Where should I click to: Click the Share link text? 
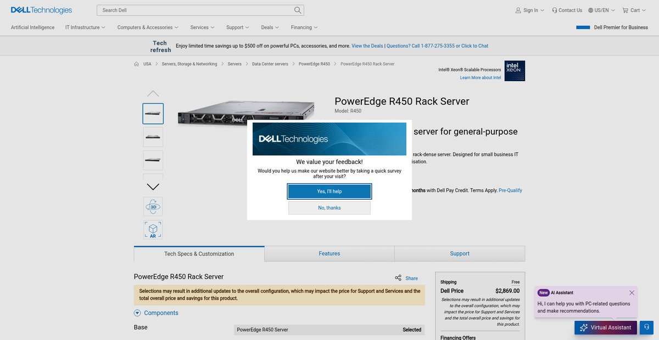click(x=411, y=279)
